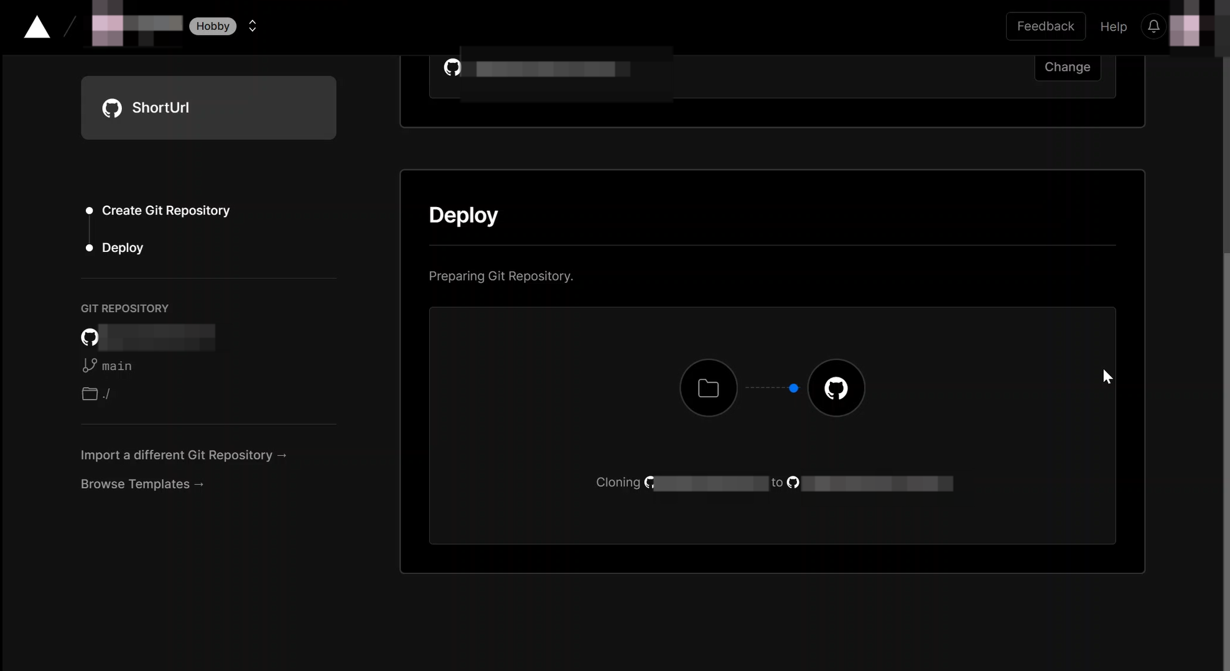Click the root directory folder icon

pos(90,394)
